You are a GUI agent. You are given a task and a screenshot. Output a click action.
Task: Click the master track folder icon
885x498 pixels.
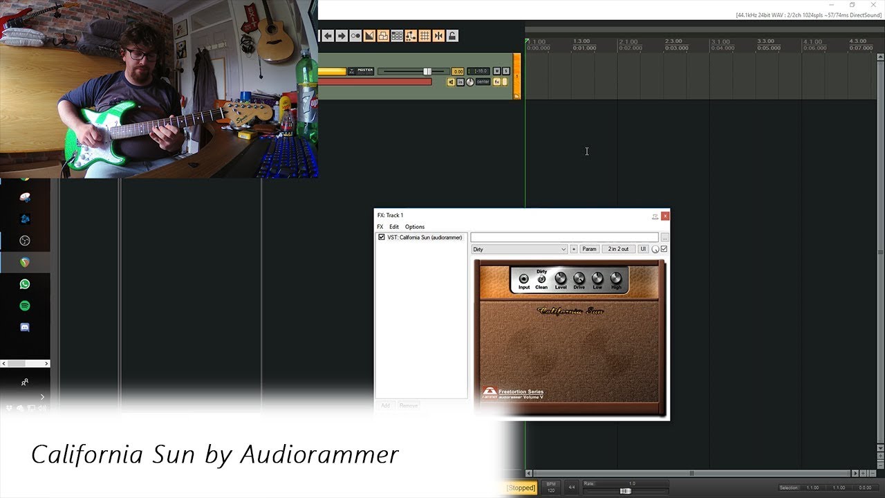point(516,96)
